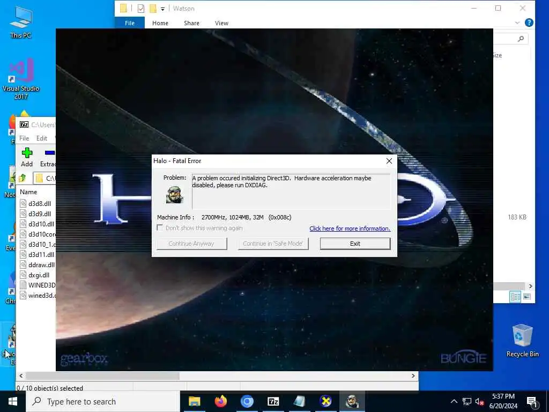Click the Extract button in 7-Zip toolbar
This screenshot has height=412, width=549.
(48, 157)
